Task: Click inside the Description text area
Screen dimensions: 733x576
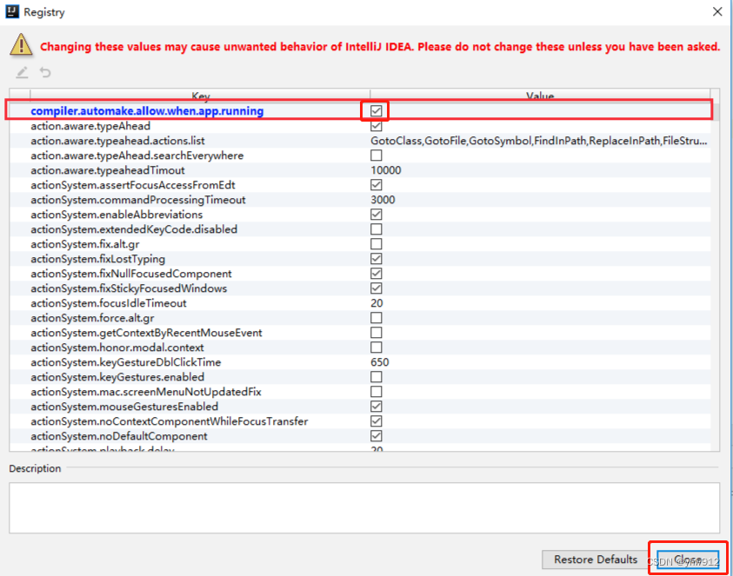Action: [365, 500]
